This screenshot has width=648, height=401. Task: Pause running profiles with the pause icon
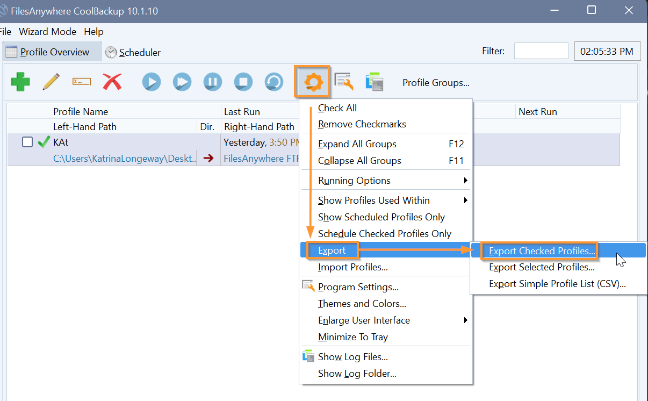click(x=213, y=82)
